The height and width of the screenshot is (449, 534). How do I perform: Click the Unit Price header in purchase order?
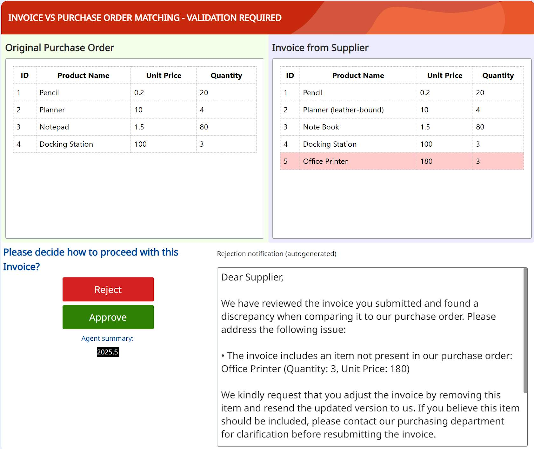[164, 75]
